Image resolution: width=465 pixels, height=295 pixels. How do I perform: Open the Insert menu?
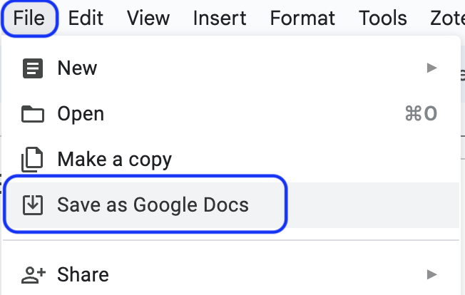[x=220, y=18]
